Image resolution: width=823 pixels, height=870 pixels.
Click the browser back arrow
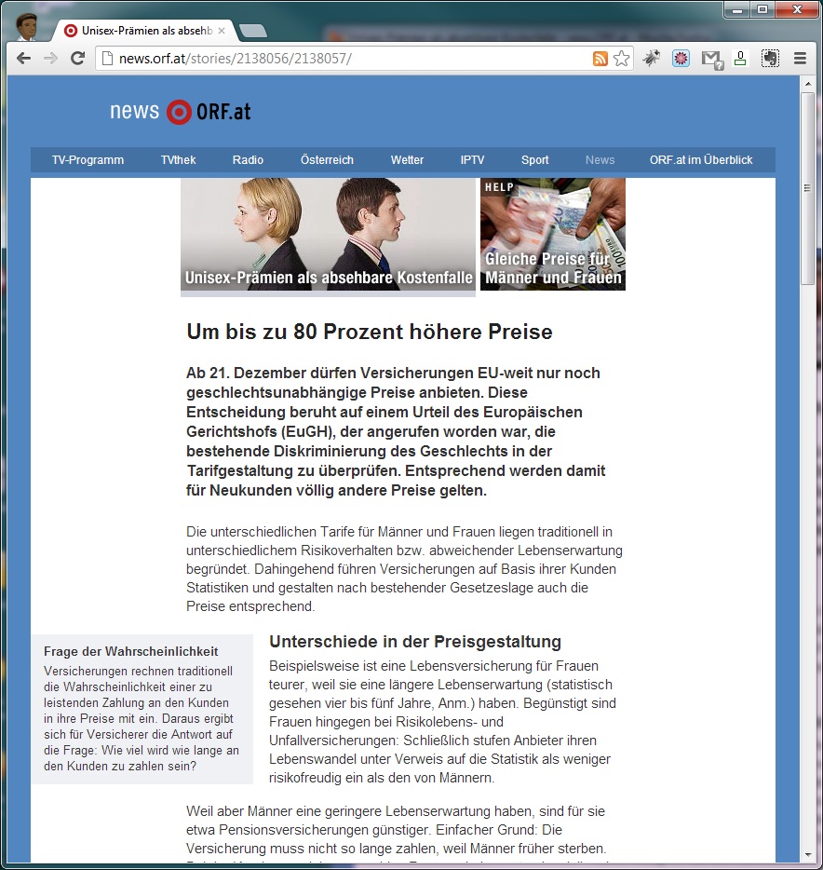tap(23, 59)
